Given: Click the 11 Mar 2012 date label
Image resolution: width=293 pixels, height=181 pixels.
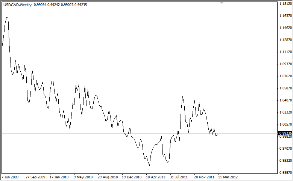Looking at the screenshot, I should pyautogui.click(x=228, y=177).
